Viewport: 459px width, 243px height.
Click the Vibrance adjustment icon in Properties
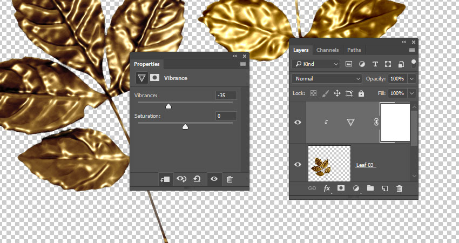(x=141, y=78)
